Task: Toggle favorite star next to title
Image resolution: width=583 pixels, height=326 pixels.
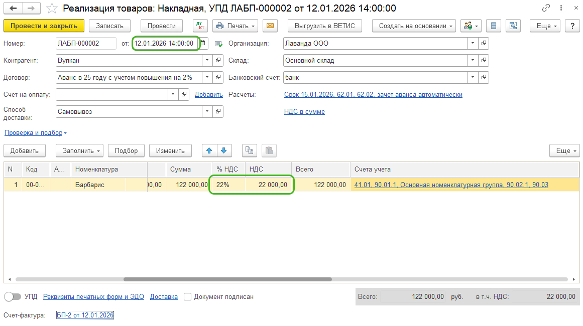Action: pyautogui.click(x=52, y=9)
